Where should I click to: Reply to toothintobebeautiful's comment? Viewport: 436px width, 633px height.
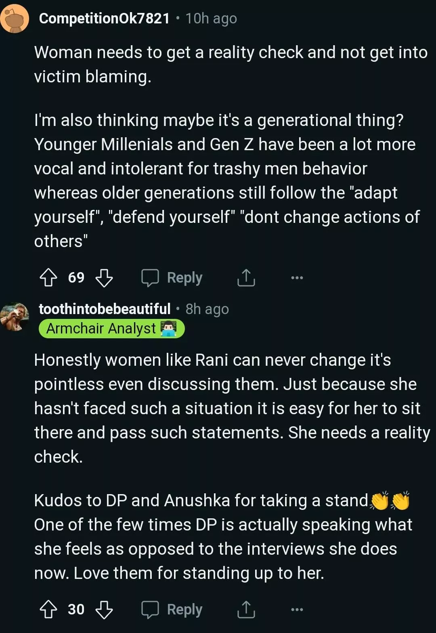click(x=172, y=610)
